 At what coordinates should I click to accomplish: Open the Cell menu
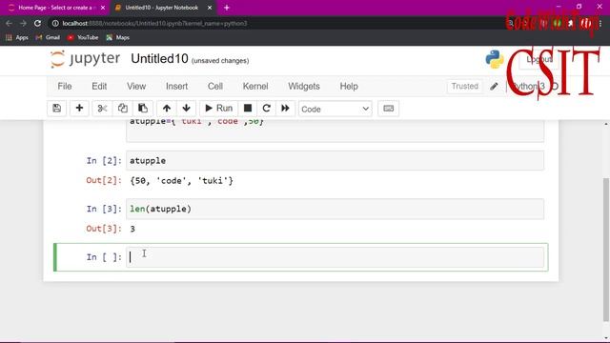point(215,87)
